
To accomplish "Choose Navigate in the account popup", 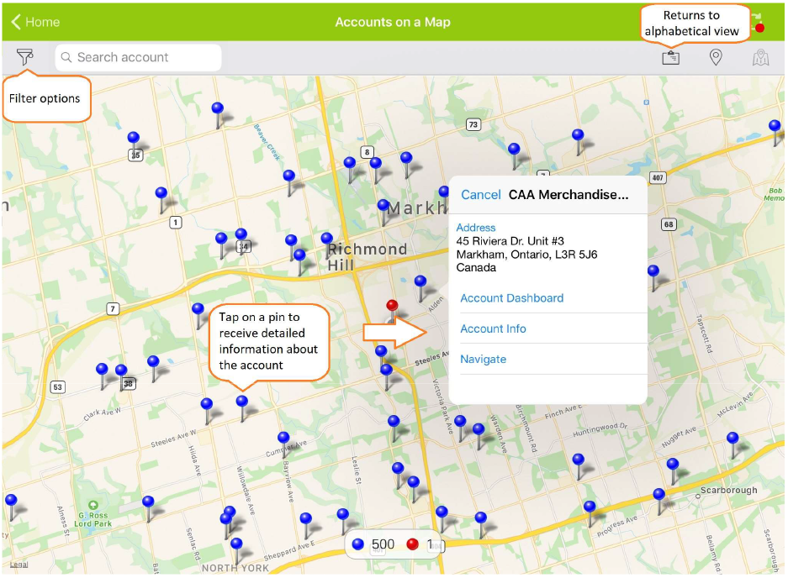I will [484, 360].
